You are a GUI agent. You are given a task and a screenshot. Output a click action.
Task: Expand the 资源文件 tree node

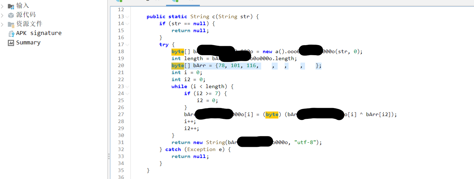coord(2,24)
